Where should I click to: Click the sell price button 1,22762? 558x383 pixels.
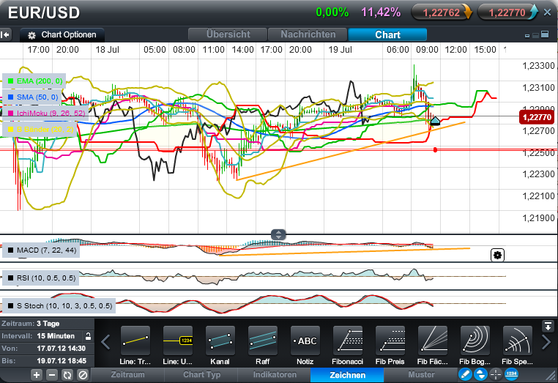(x=442, y=12)
